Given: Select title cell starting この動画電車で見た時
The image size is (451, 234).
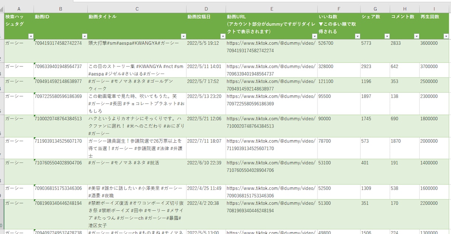Looking at the screenshot, I should click(x=137, y=104).
